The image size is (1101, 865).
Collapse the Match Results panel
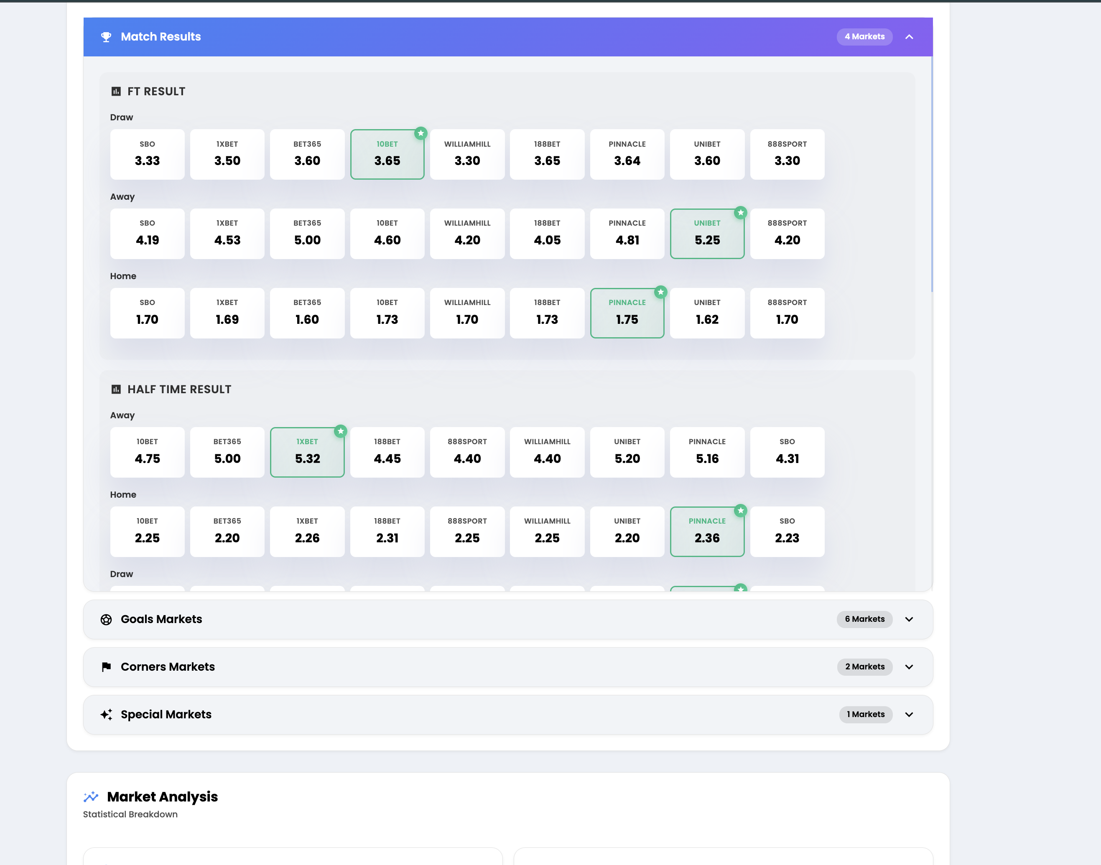[x=909, y=36]
